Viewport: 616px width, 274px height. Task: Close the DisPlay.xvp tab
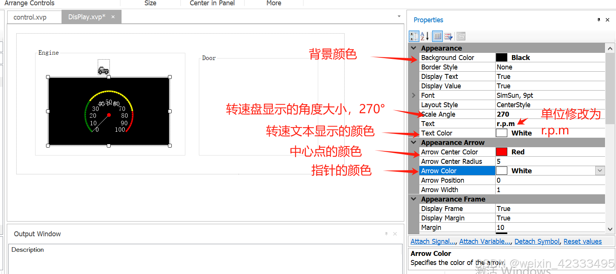click(x=113, y=17)
